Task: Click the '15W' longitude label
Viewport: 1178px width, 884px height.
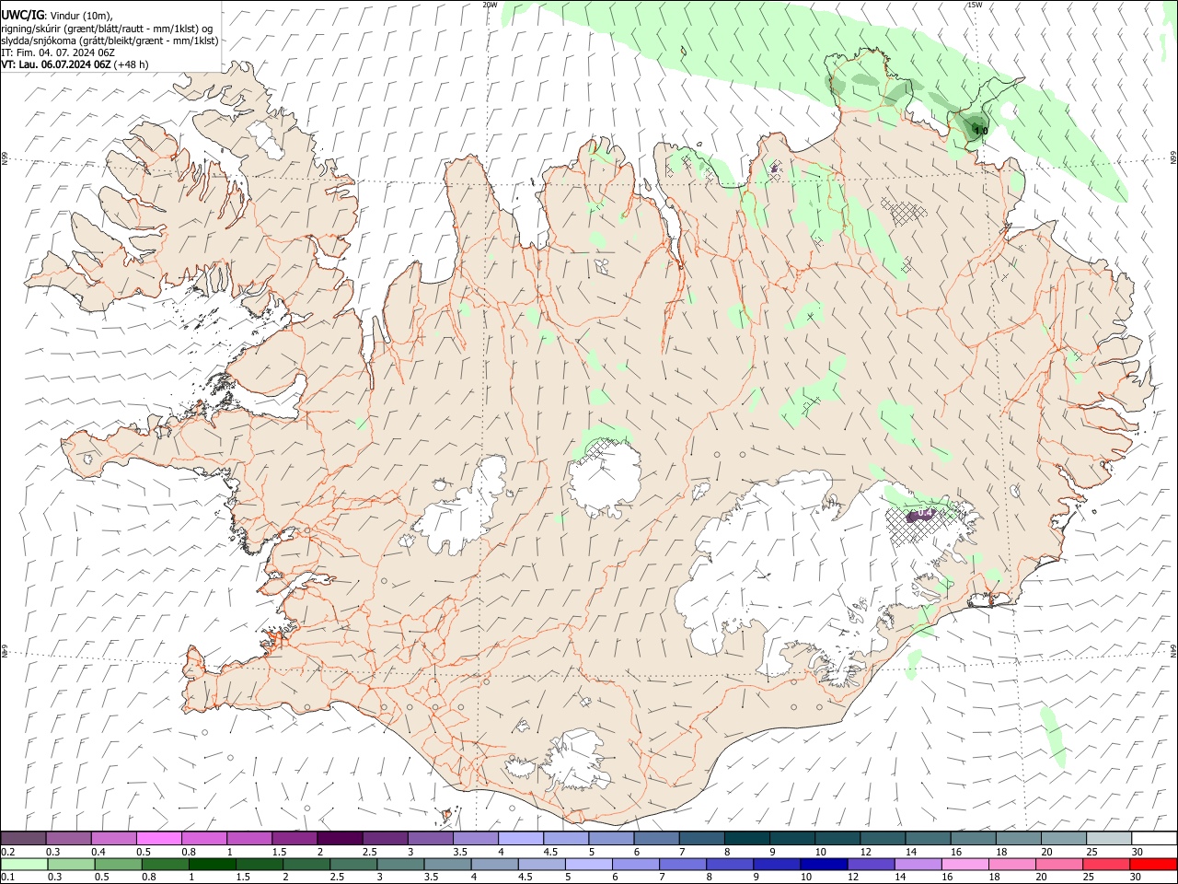Action: (x=975, y=5)
